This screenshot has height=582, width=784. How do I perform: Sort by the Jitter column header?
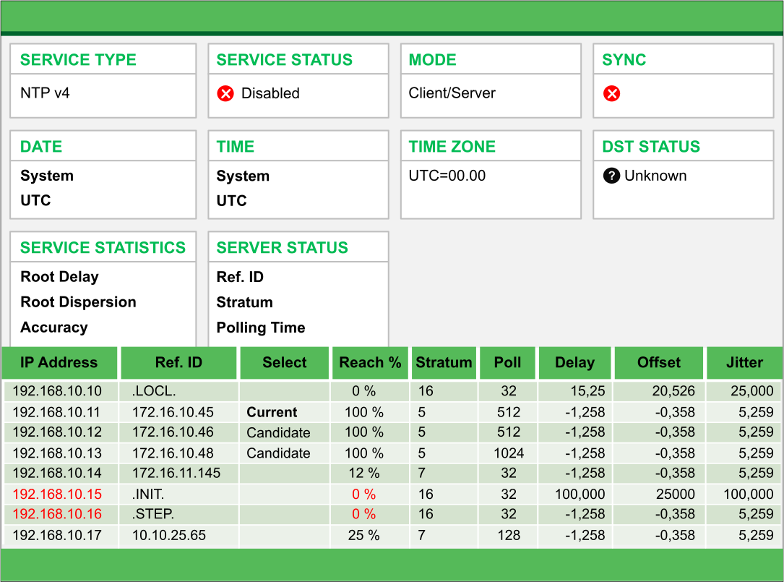click(x=744, y=363)
